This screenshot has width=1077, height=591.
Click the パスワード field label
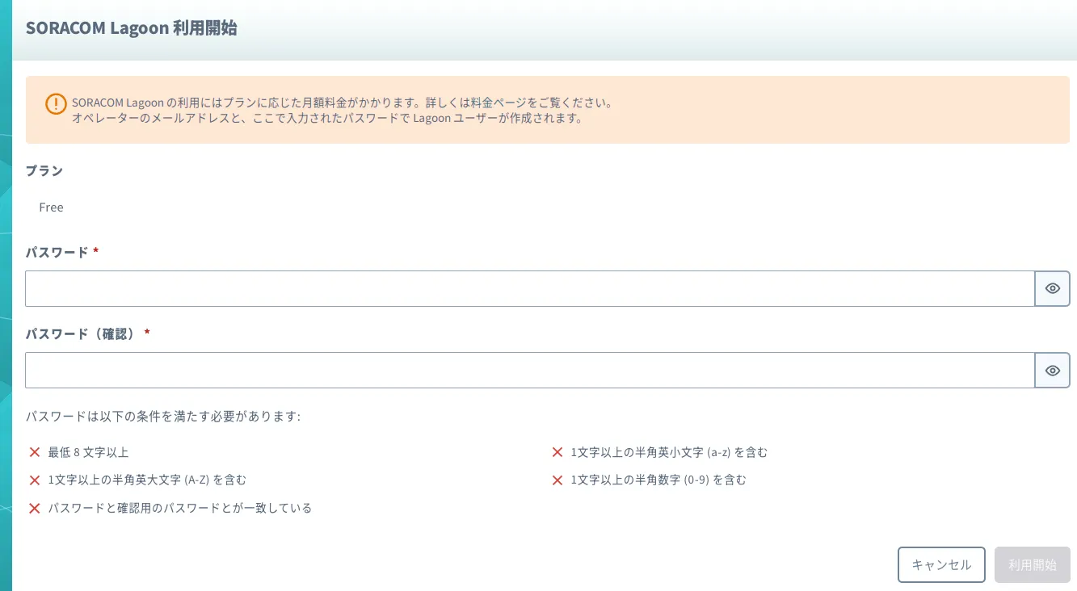57,253
